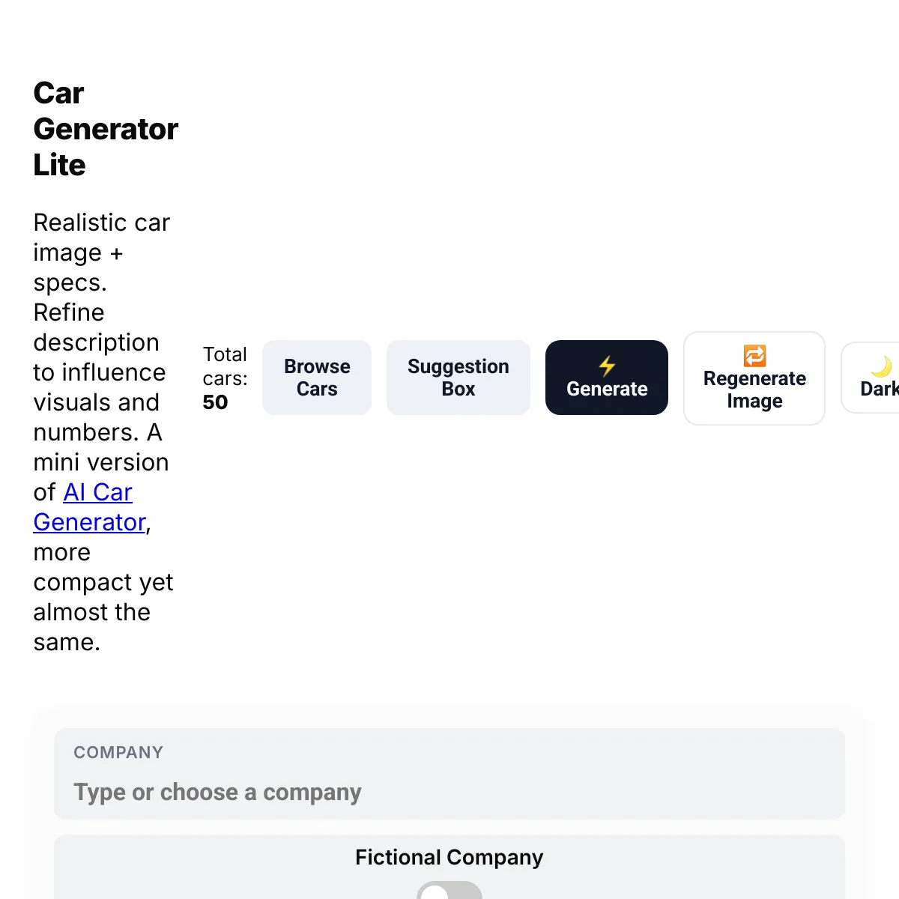Click the total cars count 50
Screen dimensions: 899x899
pyautogui.click(x=215, y=402)
